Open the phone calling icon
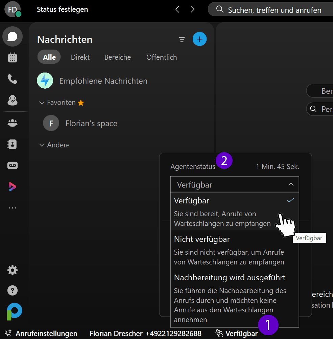 click(13, 79)
